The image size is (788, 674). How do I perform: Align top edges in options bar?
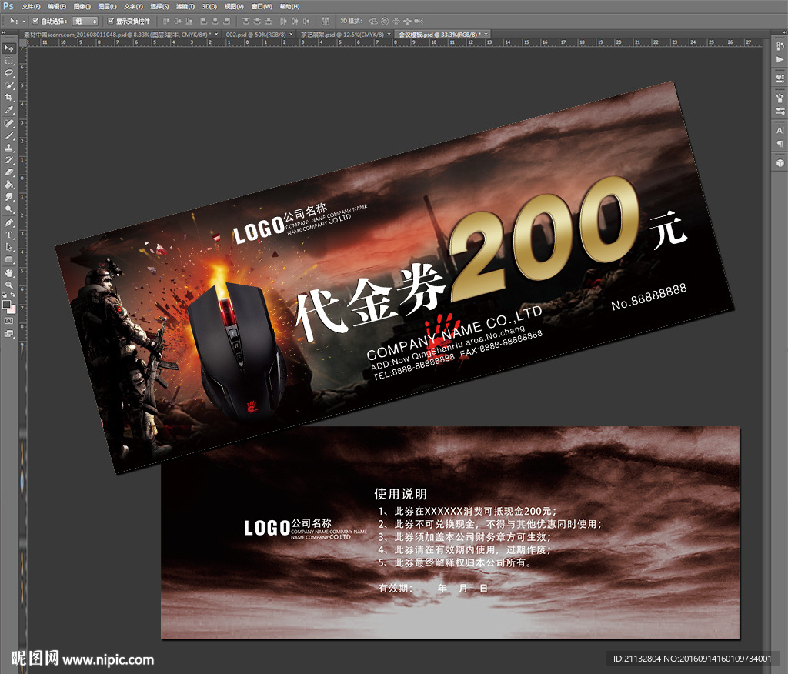[166, 21]
